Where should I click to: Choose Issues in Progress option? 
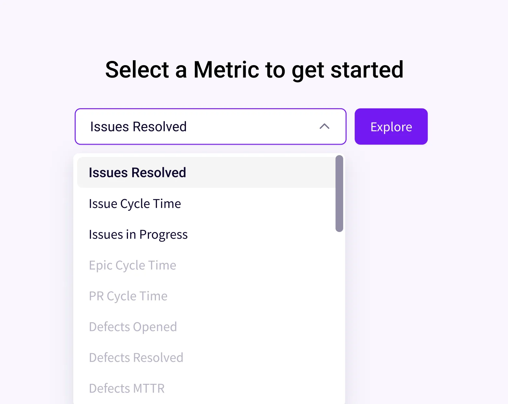[x=138, y=234]
